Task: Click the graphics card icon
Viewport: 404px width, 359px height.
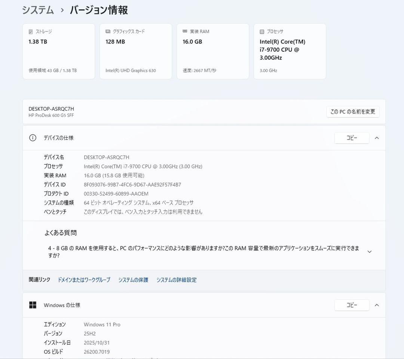Action: (x=108, y=32)
